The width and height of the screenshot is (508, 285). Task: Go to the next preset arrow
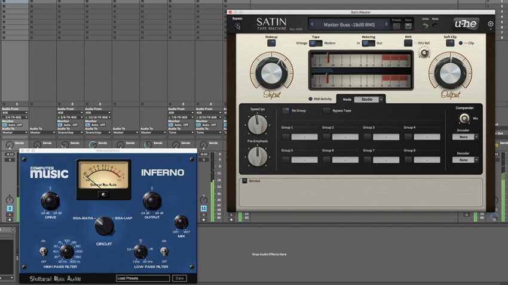386,24
